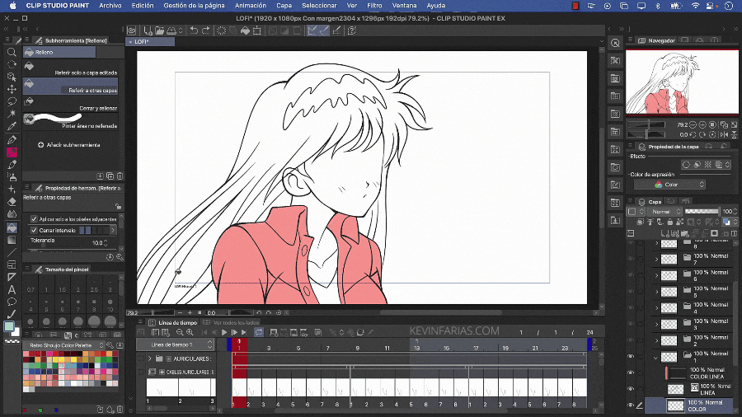Click the Navegador canvas thumbnail preview
Image resolution: width=742 pixels, height=417 pixels.
tap(682, 82)
